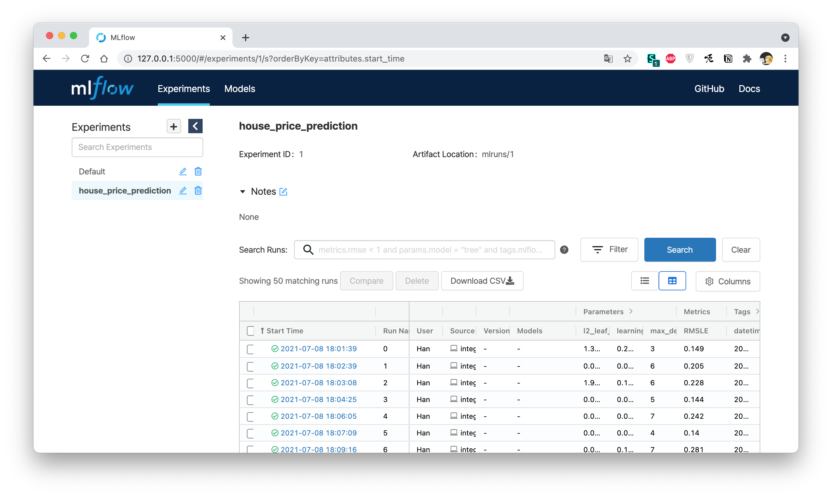Check the 18:01:39 run checkbox
The width and height of the screenshot is (832, 497).
point(250,349)
